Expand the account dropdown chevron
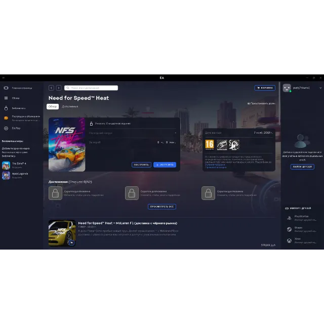324x324 pixels. (320, 88)
